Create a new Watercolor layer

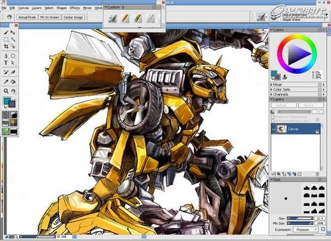pyautogui.click(x=289, y=174)
